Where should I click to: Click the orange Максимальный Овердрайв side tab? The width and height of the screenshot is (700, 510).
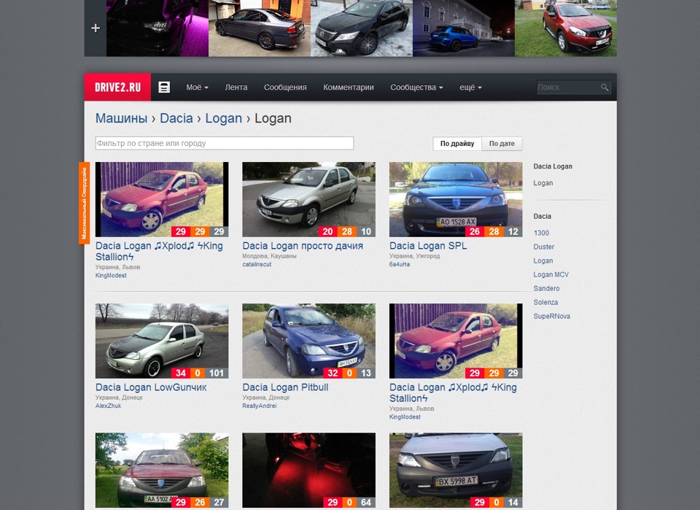85,203
